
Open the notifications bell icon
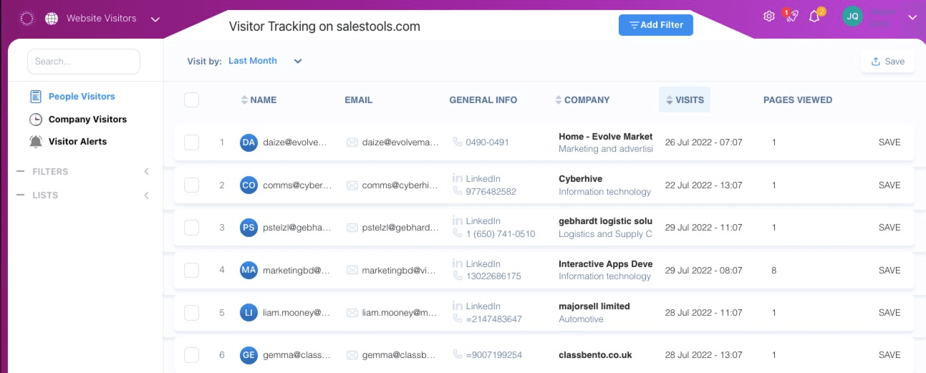814,16
